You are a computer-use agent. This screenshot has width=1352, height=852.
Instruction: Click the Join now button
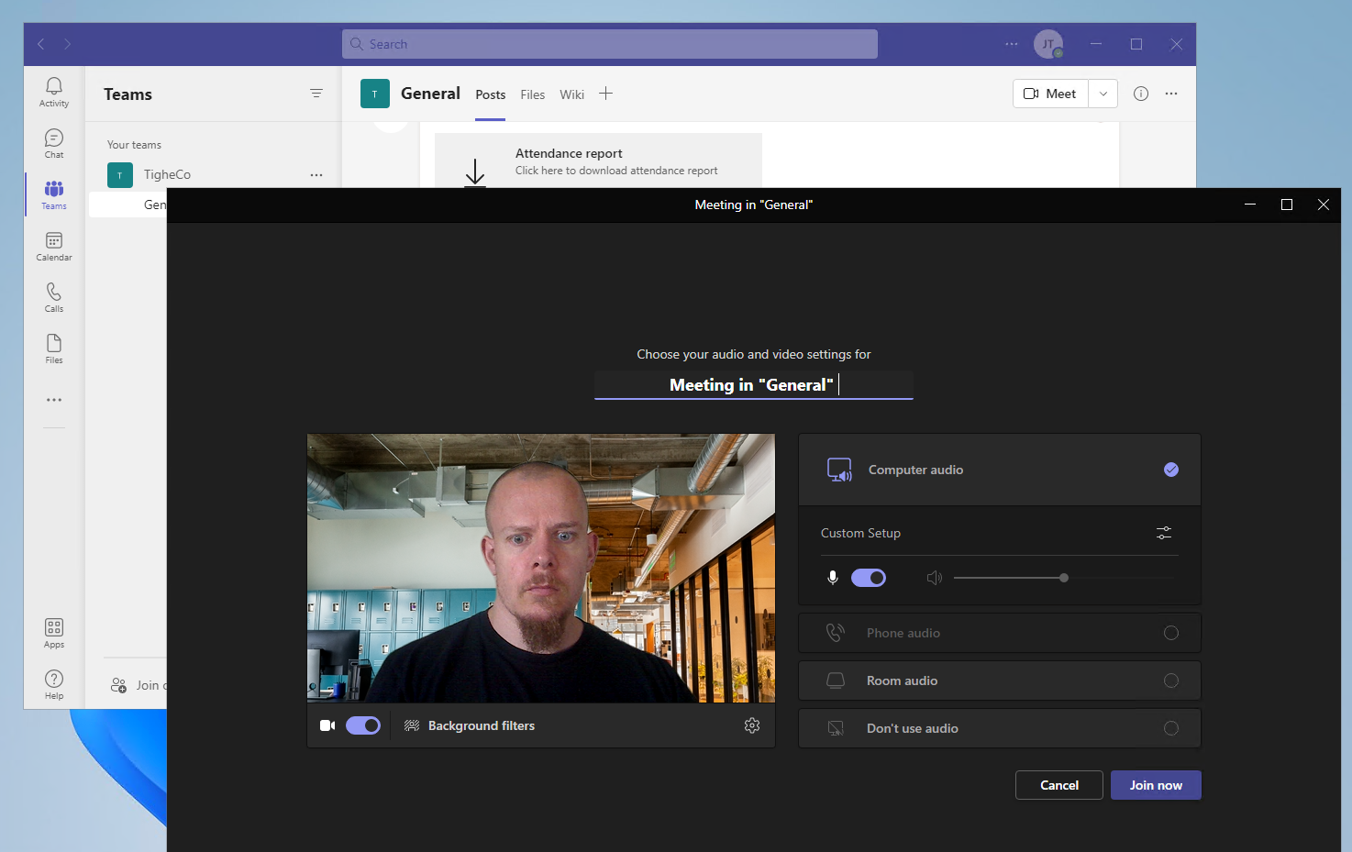pyautogui.click(x=1156, y=785)
